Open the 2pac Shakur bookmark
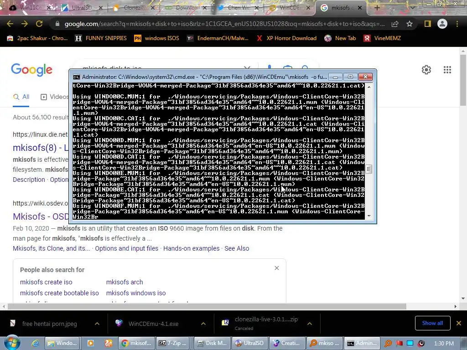 (x=37, y=38)
